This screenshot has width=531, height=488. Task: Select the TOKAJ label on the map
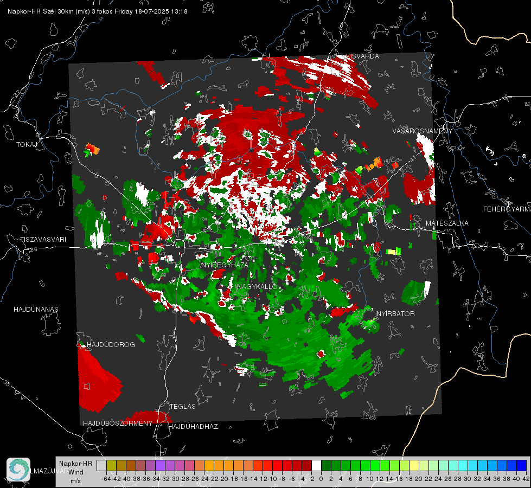coord(27,145)
